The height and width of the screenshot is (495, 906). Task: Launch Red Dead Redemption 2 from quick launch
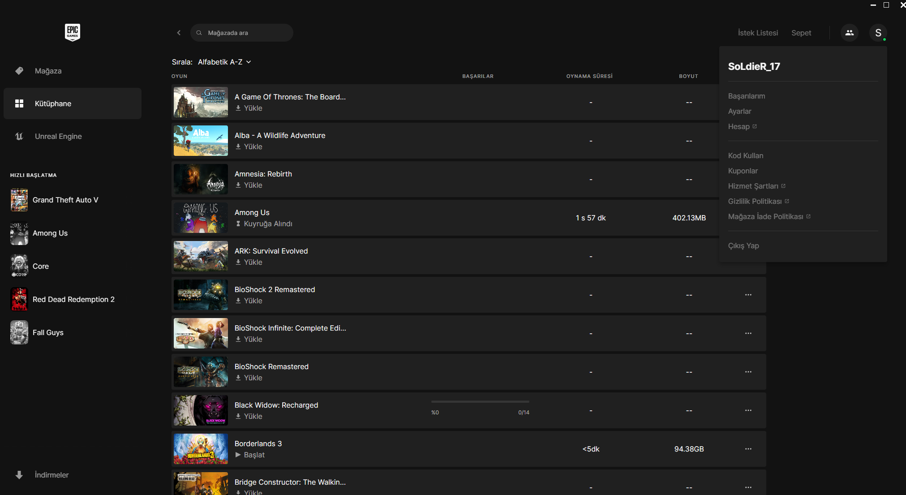click(x=63, y=299)
